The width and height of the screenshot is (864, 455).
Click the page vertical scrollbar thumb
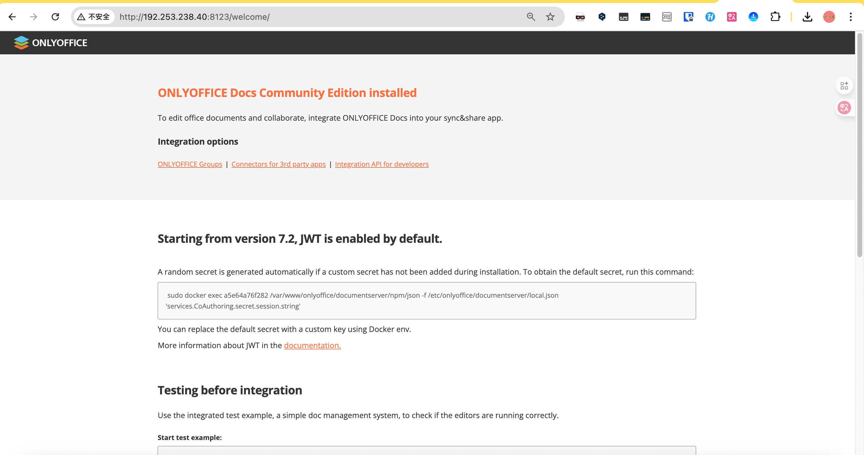(x=859, y=144)
